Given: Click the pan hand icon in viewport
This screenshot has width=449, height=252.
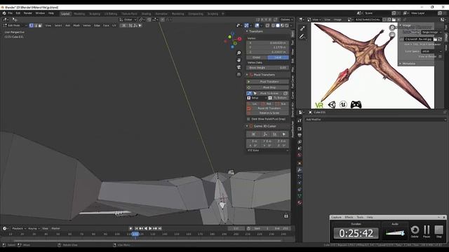Looking at the screenshot, I should point(239,60).
